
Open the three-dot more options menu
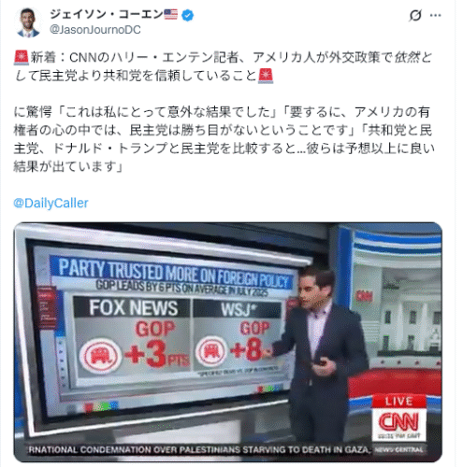click(x=435, y=15)
